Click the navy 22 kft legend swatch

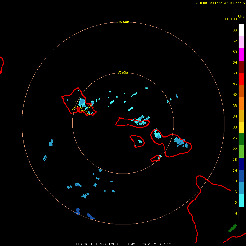click(x=241, y=164)
